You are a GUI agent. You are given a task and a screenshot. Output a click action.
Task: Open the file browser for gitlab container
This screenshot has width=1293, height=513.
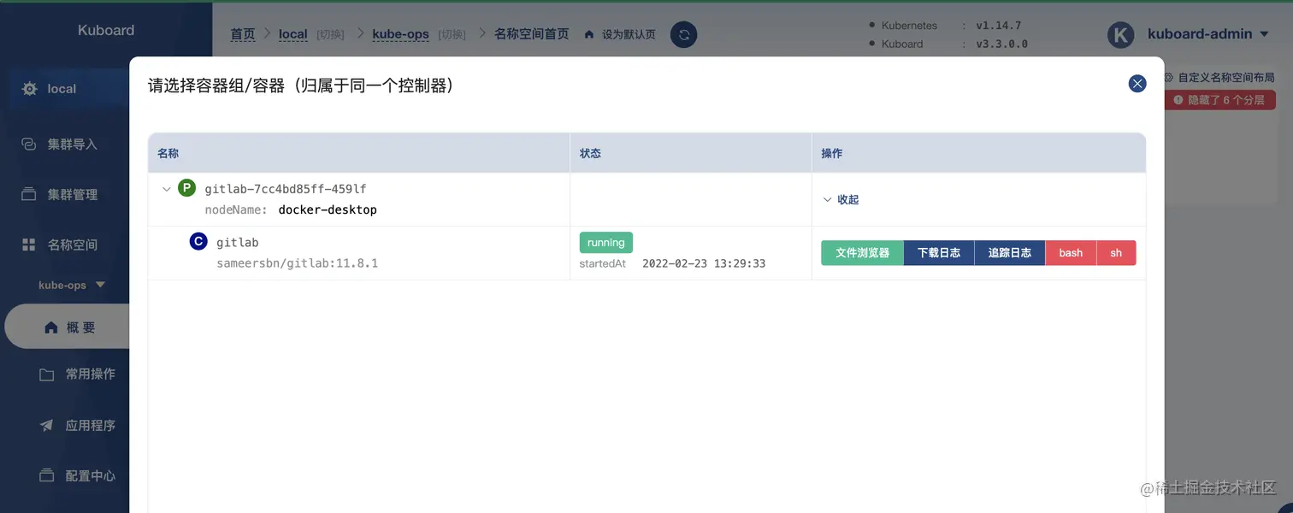click(862, 253)
